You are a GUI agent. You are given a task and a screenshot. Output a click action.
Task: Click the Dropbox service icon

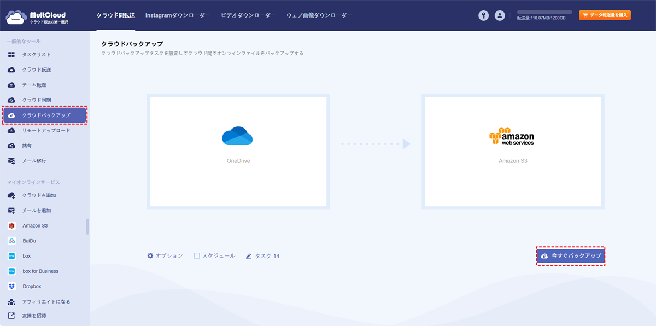11,286
